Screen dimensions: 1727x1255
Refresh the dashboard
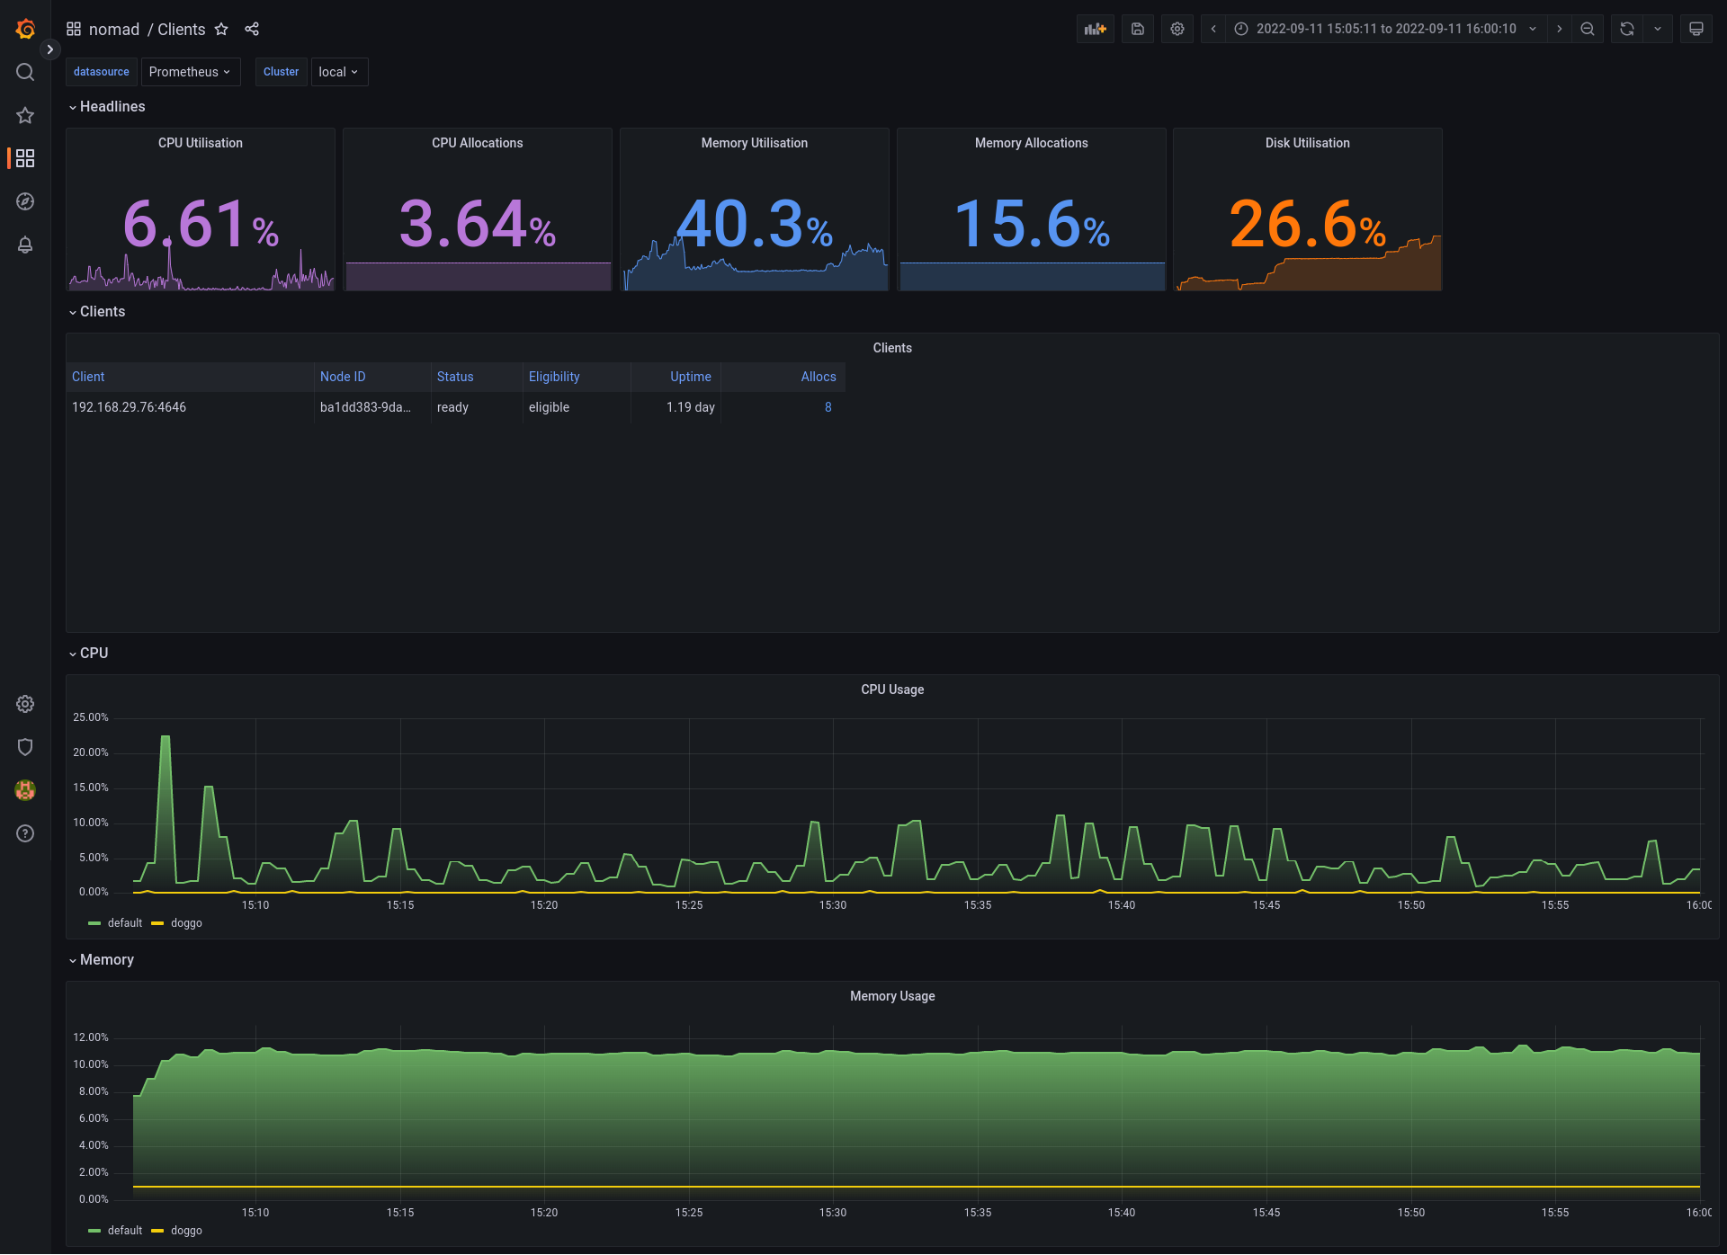[x=1626, y=29]
